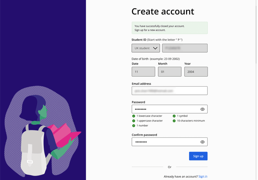
Task: Follow the Sign in link
Action: (x=203, y=177)
